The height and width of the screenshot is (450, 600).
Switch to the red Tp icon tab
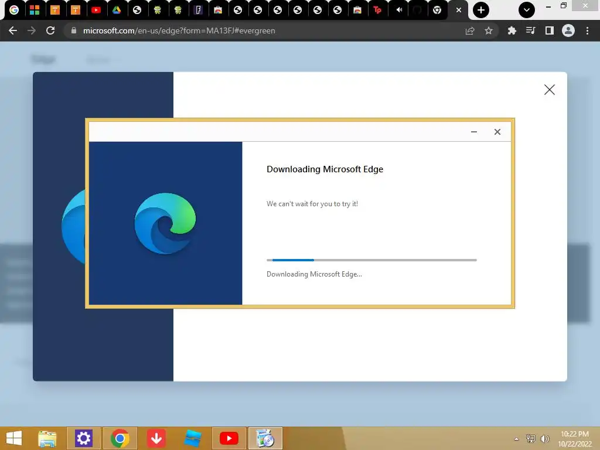pos(377,10)
